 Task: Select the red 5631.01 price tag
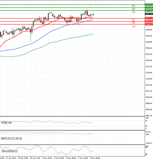click(x=149, y=21)
